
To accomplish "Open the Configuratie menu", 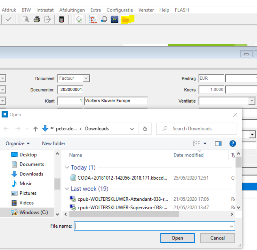I will [x=120, y=10].
